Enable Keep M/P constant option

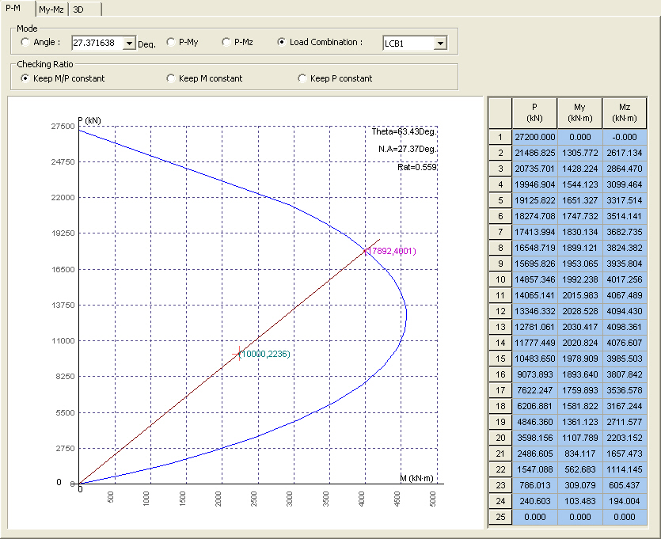[26, 78]
